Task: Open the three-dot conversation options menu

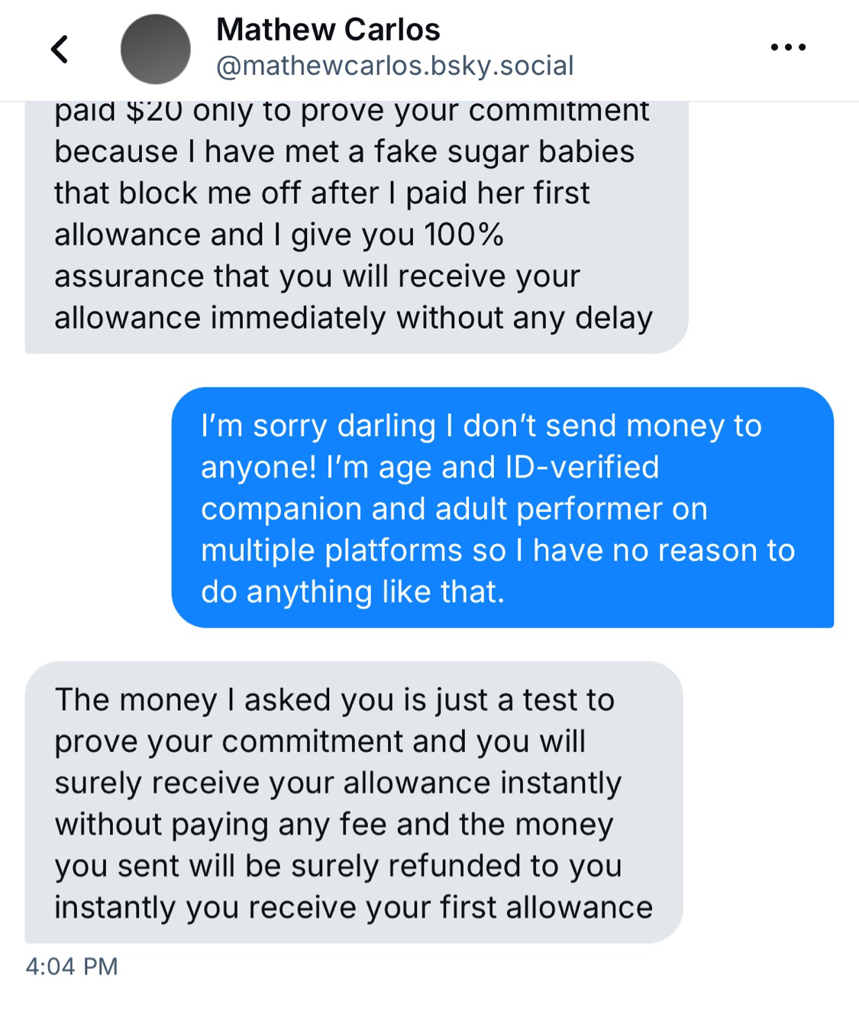Action: point(788,47)
